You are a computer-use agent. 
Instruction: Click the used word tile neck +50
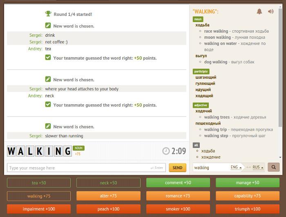(x=108, y=183)
